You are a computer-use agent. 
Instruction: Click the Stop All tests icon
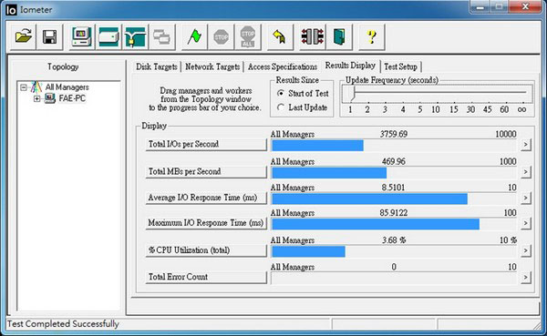248,36
